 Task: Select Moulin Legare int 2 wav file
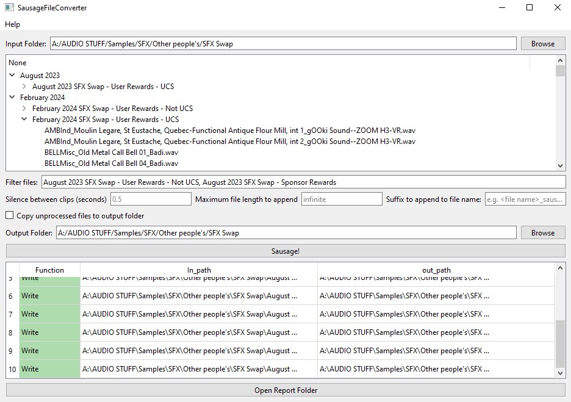(x=230, y=142)
